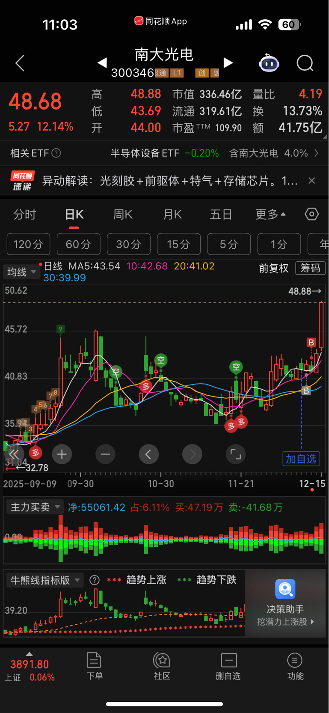
Task: Switch to next stock with right triangle
Action: (x=228, y=63)
